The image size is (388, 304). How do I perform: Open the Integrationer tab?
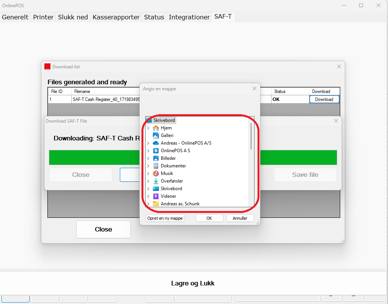[189, 17]
